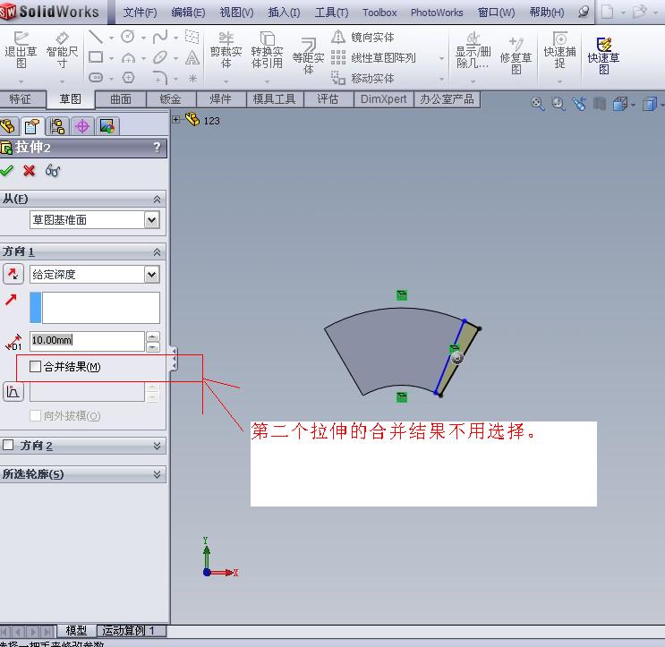The image size is (665, 647).
Task: Increase depth with the up spinner
Action: point(153,336)
